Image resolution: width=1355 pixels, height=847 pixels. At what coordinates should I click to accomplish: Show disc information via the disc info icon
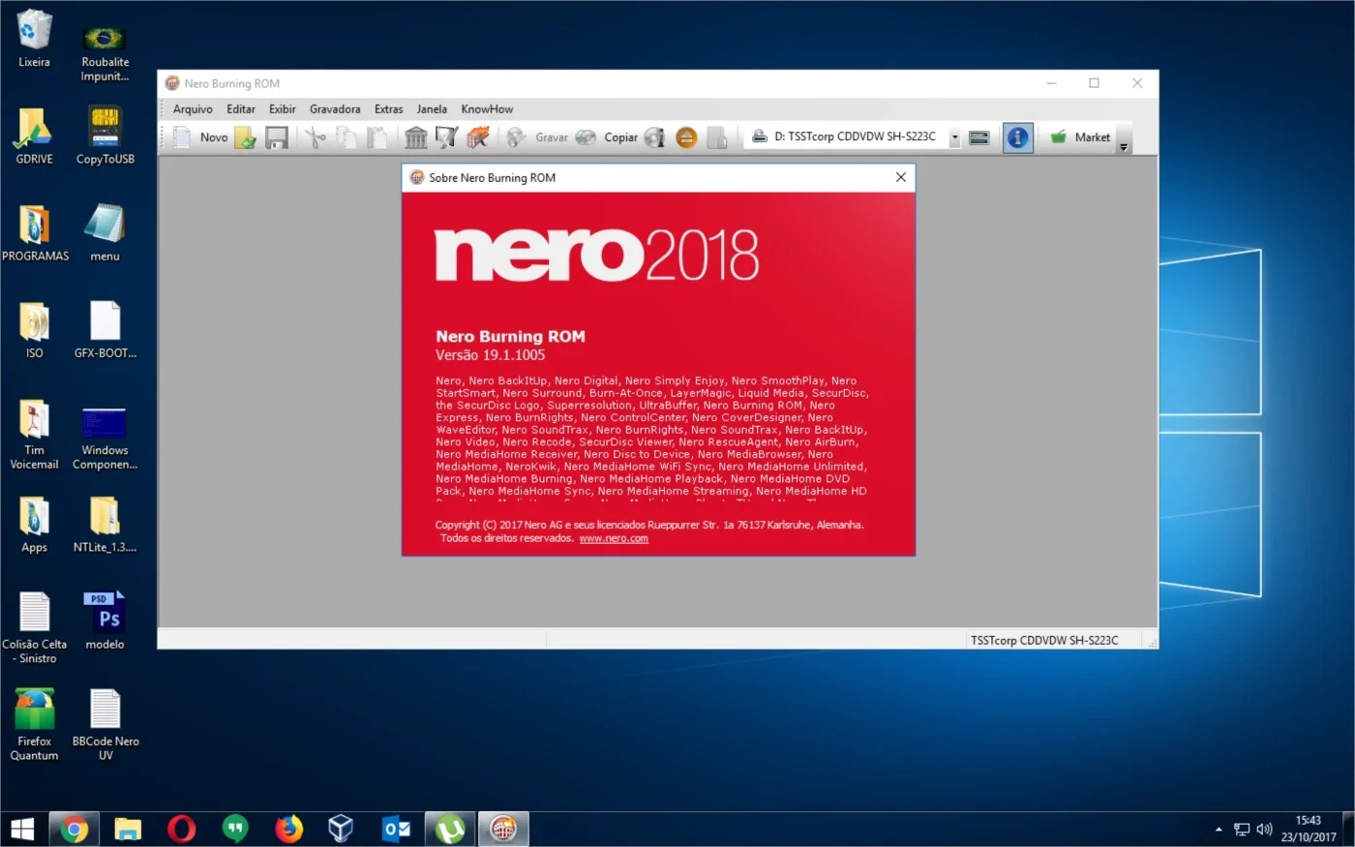(x=655, y=137)
